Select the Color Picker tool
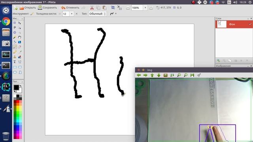Image resolution: width=253 pixels, height=142 pixels. (20, 52)
